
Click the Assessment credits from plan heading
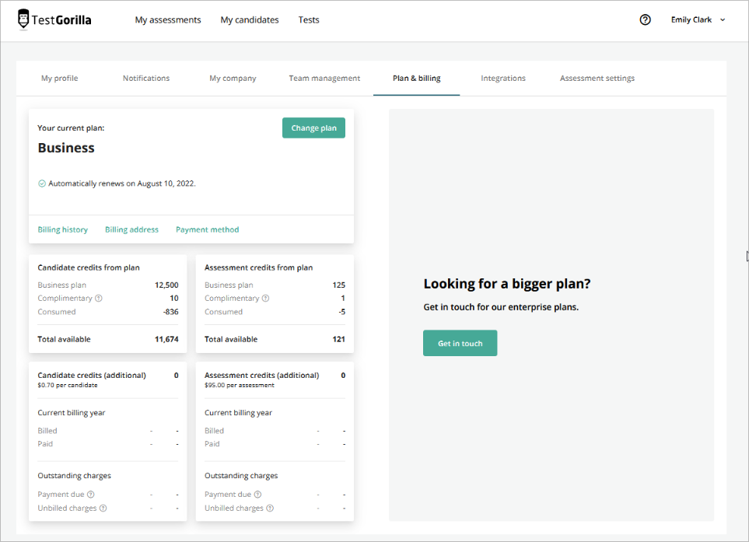tap(258, 268)
